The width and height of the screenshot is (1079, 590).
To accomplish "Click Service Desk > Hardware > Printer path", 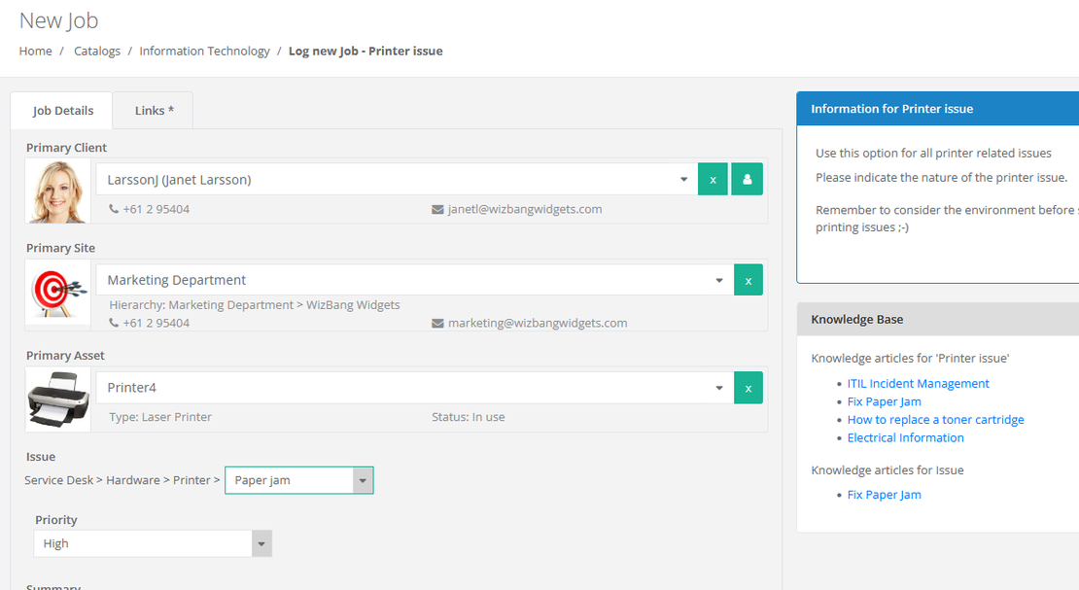I will pos(122,480).
